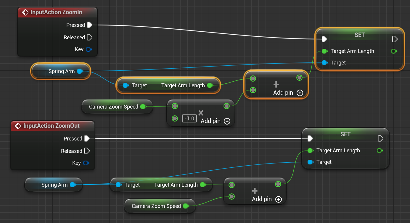The width and height of the screenshot is (410, 223).
Task: Click exec output pin on the unselected SET node
Action: coord(380,138)
